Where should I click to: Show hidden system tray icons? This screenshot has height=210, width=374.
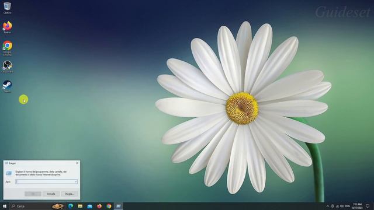328,206
